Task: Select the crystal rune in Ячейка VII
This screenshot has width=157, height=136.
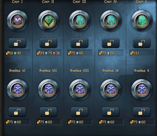Action: [x=49, y=90]
